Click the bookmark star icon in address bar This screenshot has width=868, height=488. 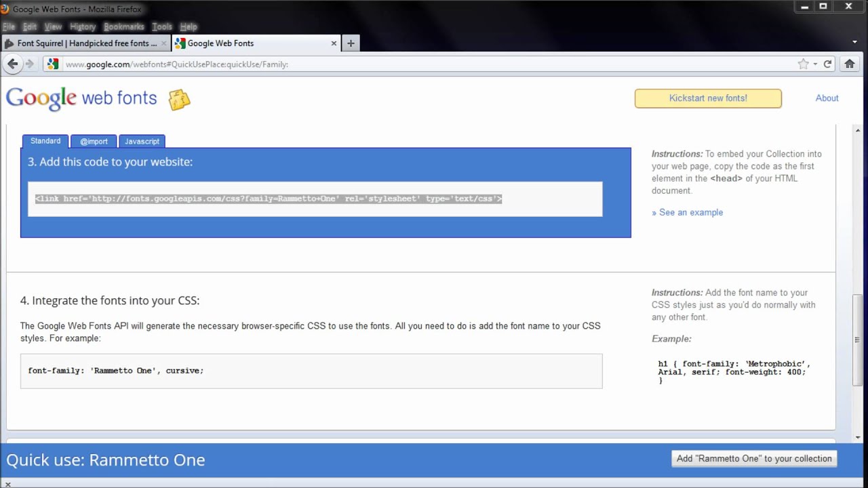point(804,64)
